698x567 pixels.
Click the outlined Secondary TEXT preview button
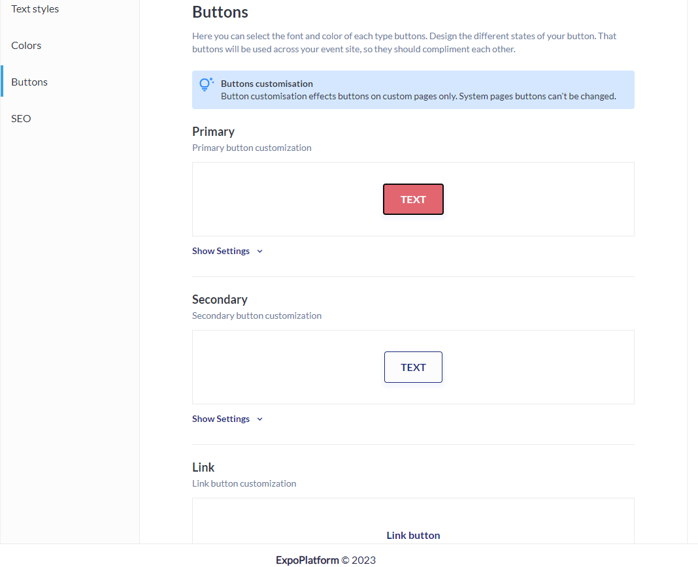coord(413,367)
